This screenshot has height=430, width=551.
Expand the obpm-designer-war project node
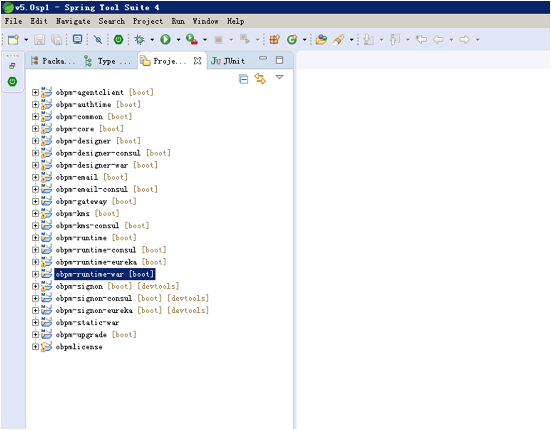[x=36, y=165]
